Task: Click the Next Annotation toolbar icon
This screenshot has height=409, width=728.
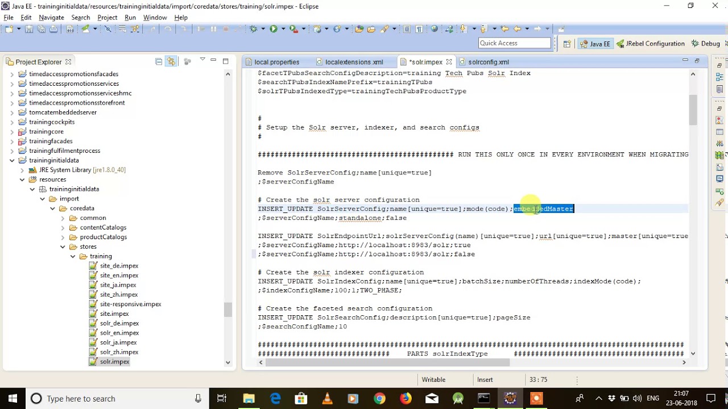Action: (464, 28)
